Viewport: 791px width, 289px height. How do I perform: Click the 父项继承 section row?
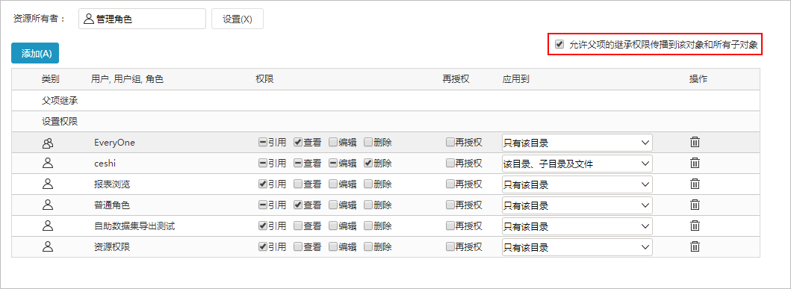click(385, 100)
